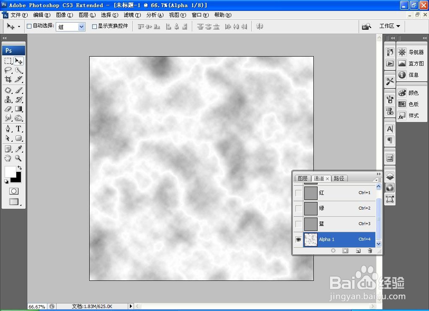The image size is (429, 311).
Task: Select the Clone Stamp tool
Action: click(x=8, y=99)
